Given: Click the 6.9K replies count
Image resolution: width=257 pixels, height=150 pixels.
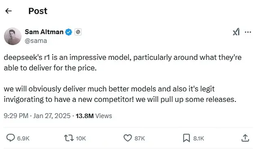Looking at the screenshot, I should click(x=23, y=138).
